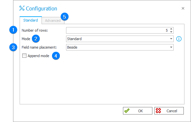Click the Configuration wrench icon in the title
The height and width of the screenshot is (122, 191).
22,8
